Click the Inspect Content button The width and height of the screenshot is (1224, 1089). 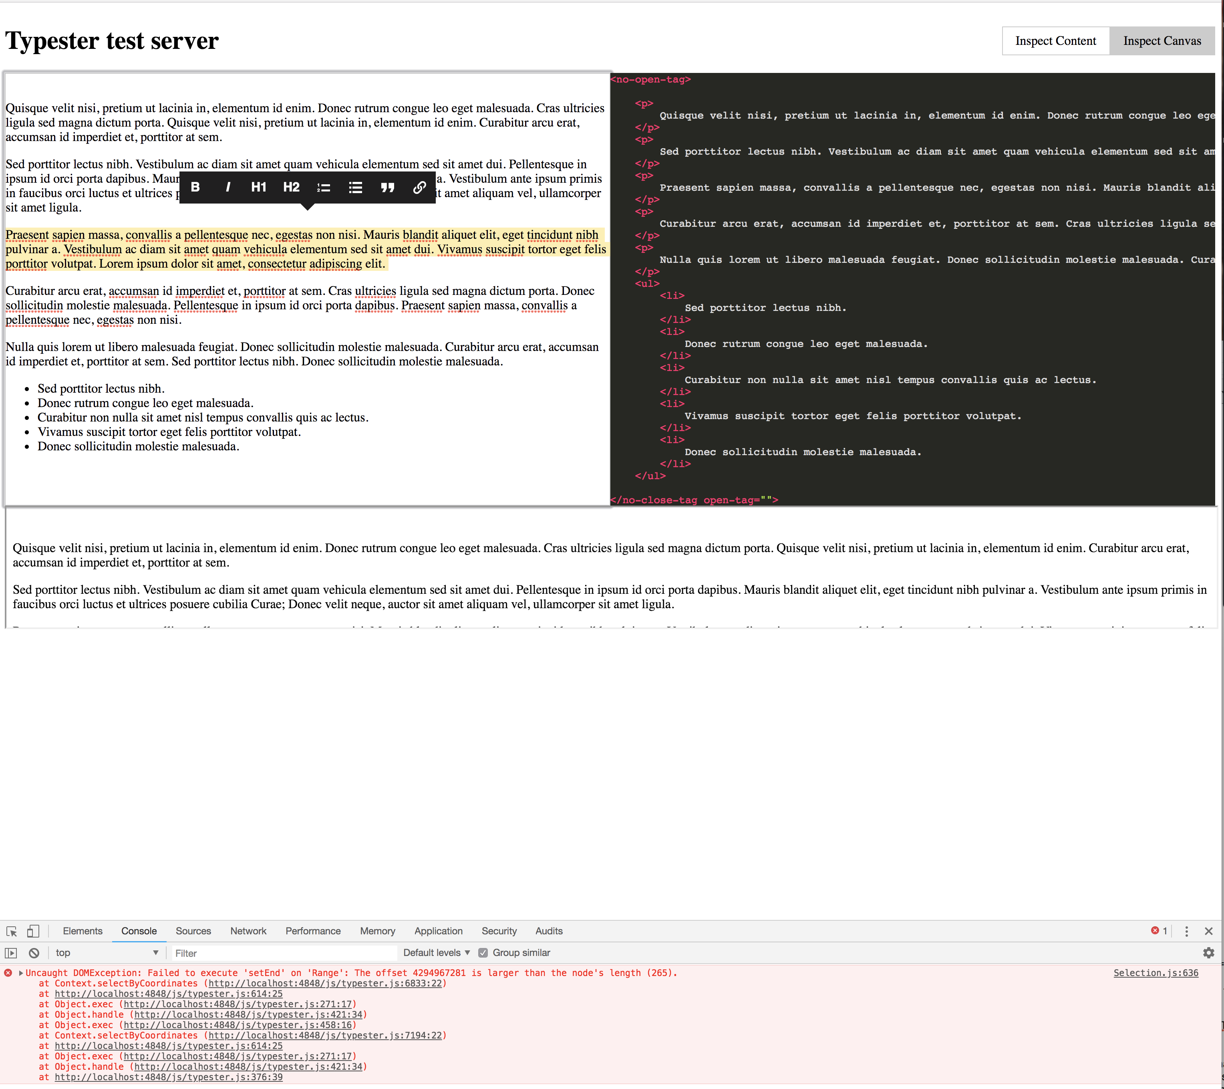point(1055,41)
